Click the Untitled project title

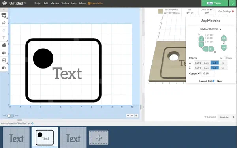pyautogui.click(x=16, y=3)
